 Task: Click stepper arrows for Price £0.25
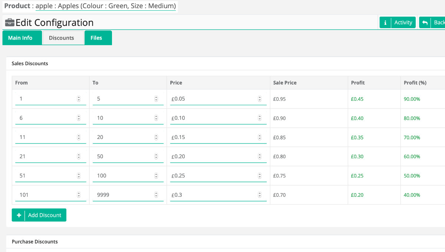[260, 176]
